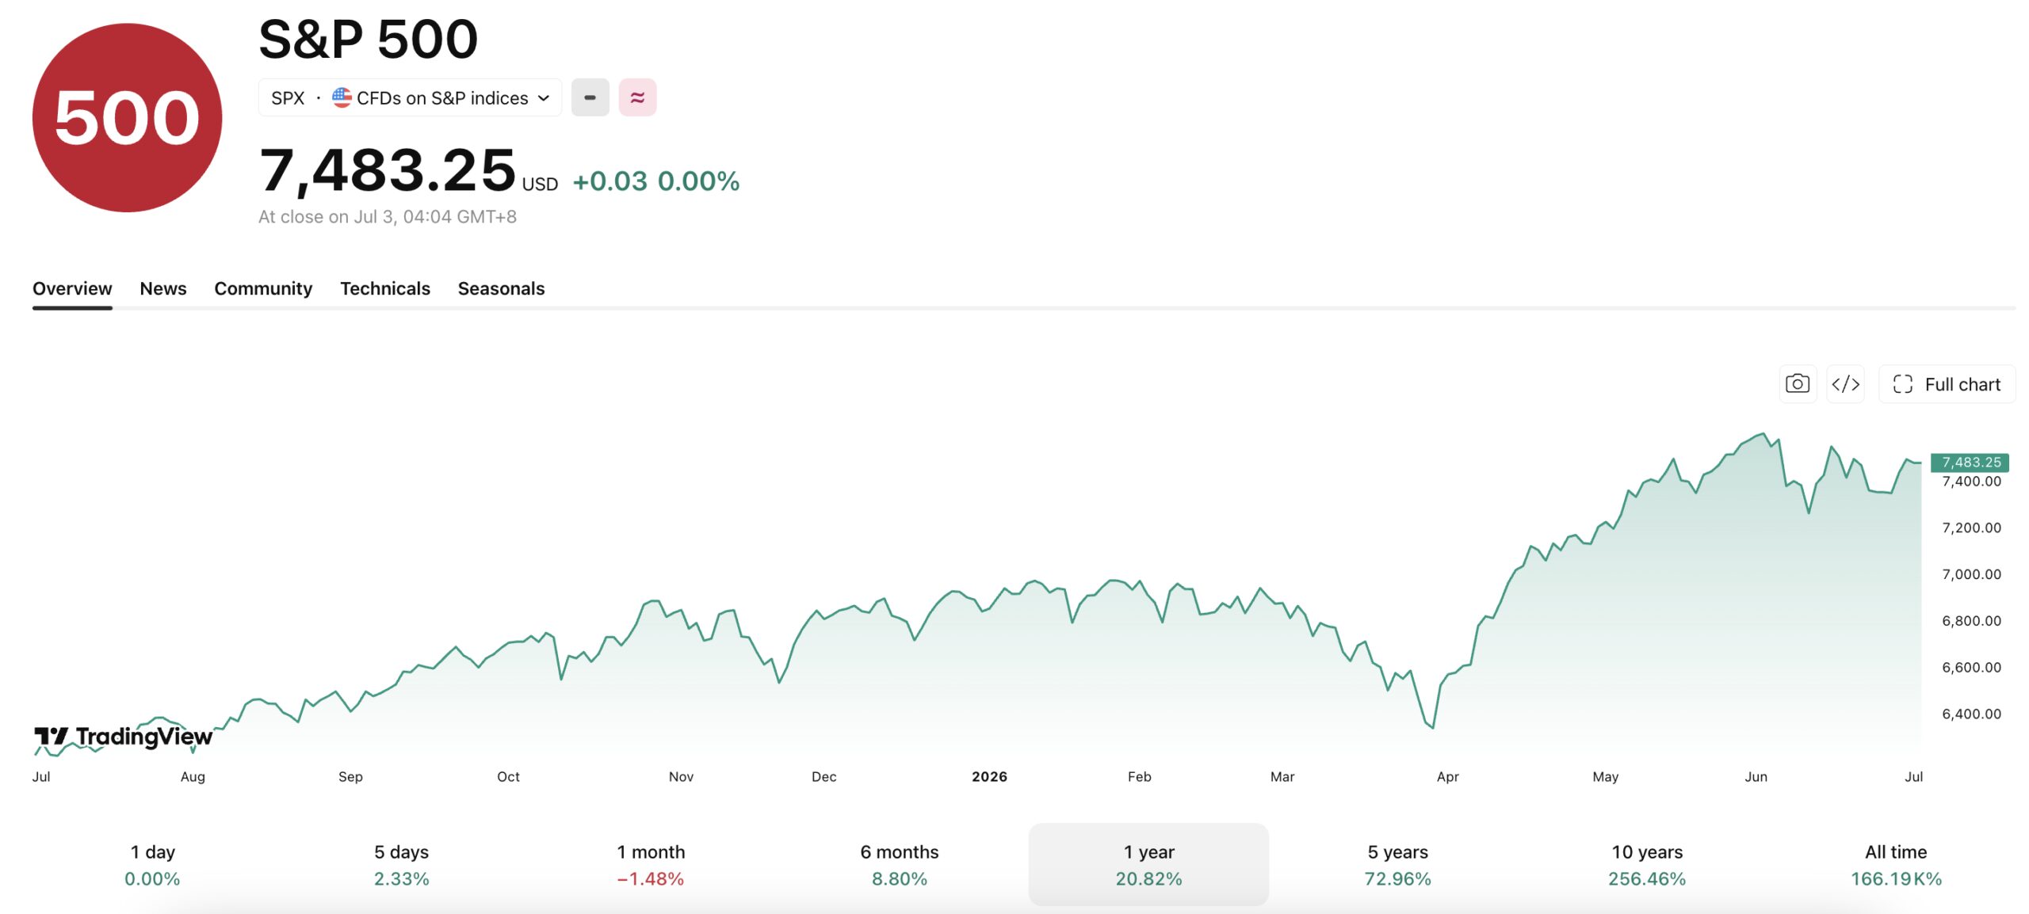
Task: Click the USD currency label
Action: [x=540, y=184]
